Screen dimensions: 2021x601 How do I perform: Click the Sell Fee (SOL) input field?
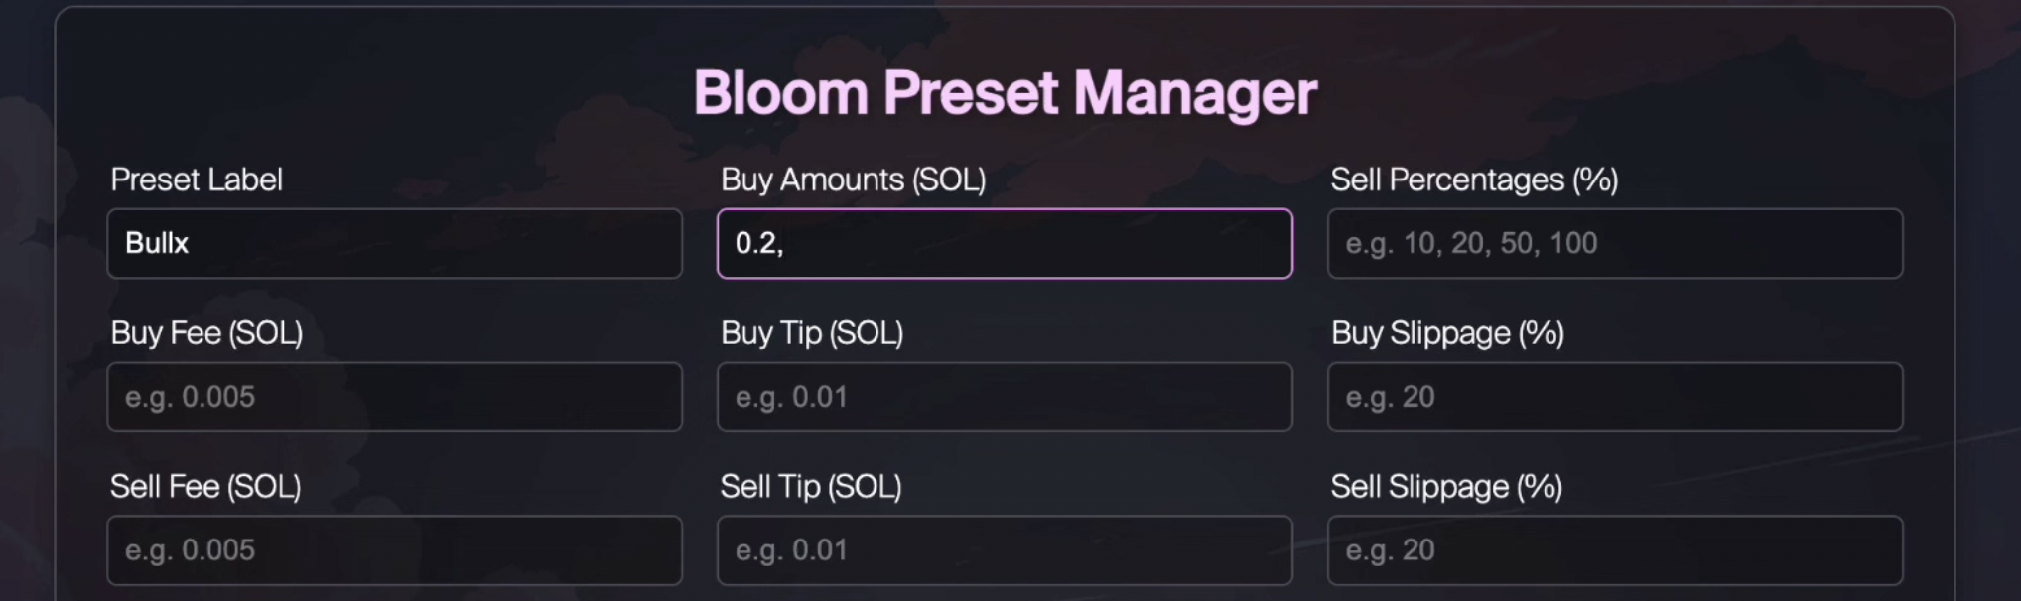pos(394,550)
